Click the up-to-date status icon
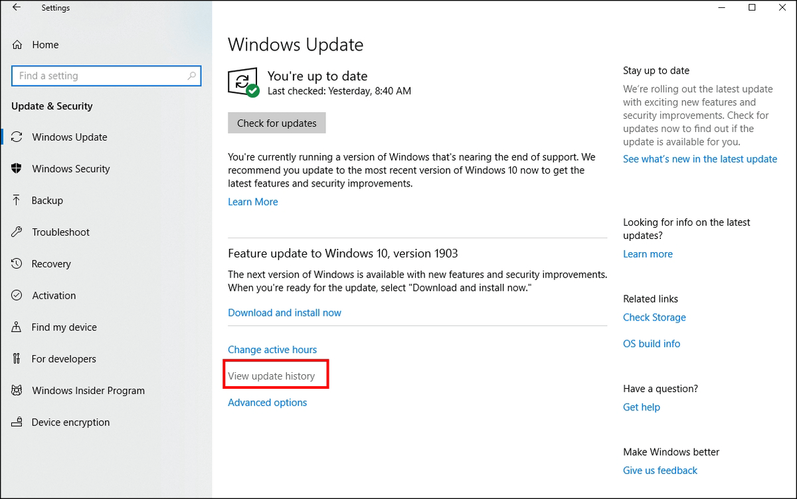The width and height of the screenshot is (797, 499). tap(243, 83)
